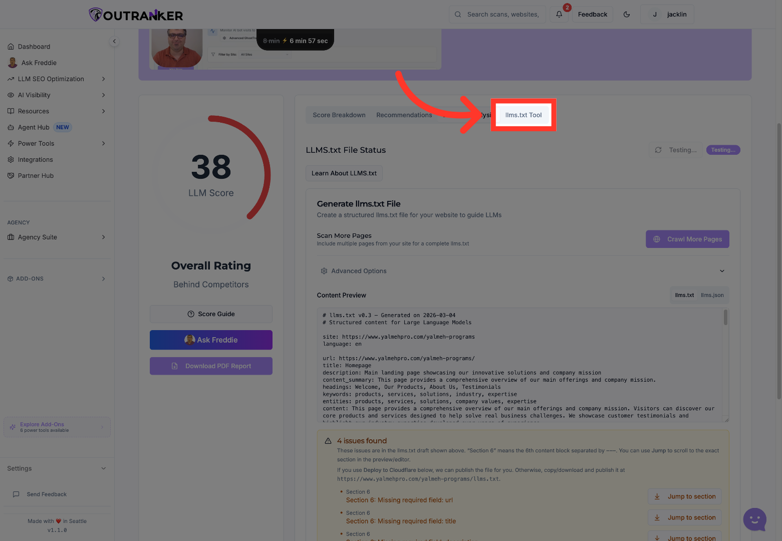Click the Content Preview scrollbar
782x541 pixels.
[x=725, y=318]
